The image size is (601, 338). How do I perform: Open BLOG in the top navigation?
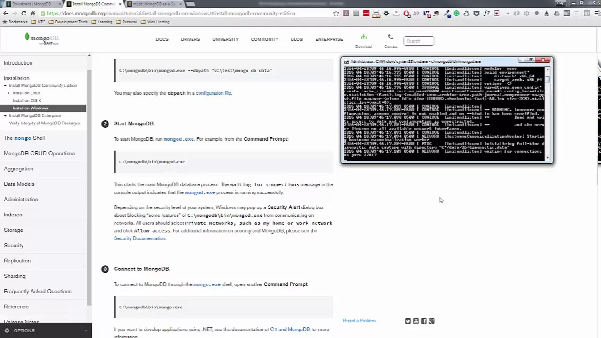click(297, 39)
